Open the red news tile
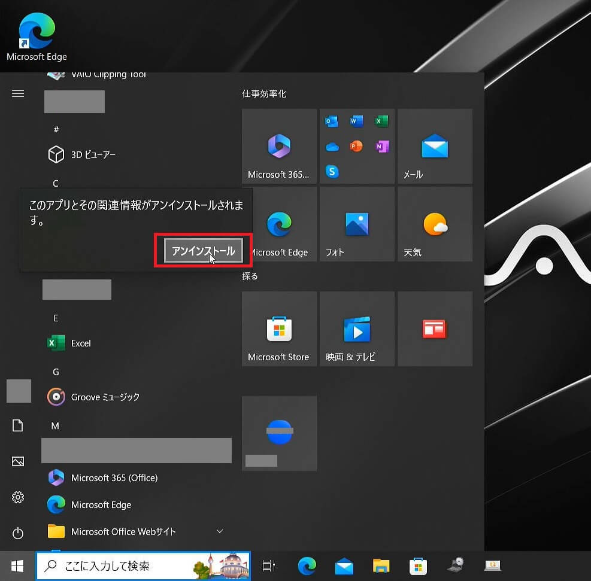 click(x=435, y=328)
